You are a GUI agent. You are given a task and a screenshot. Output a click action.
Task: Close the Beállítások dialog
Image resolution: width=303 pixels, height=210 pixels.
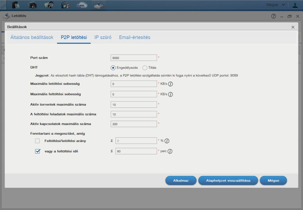(293, 27)
